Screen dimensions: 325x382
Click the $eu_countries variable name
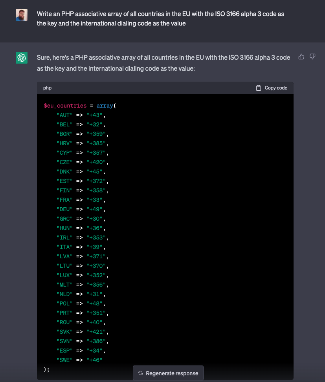coord(65,106)
